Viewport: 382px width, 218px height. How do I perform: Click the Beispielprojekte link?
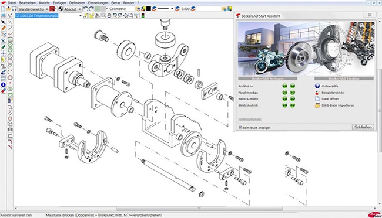click(x=333, y=93)
